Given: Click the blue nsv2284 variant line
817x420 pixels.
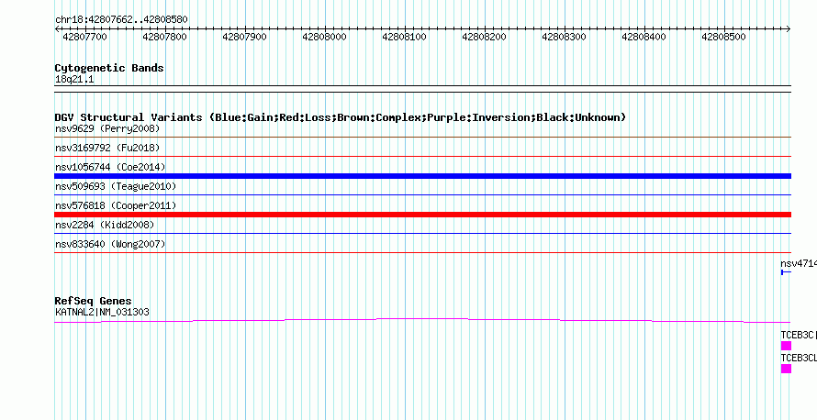Looking at the screenshot, I should 422,234.
